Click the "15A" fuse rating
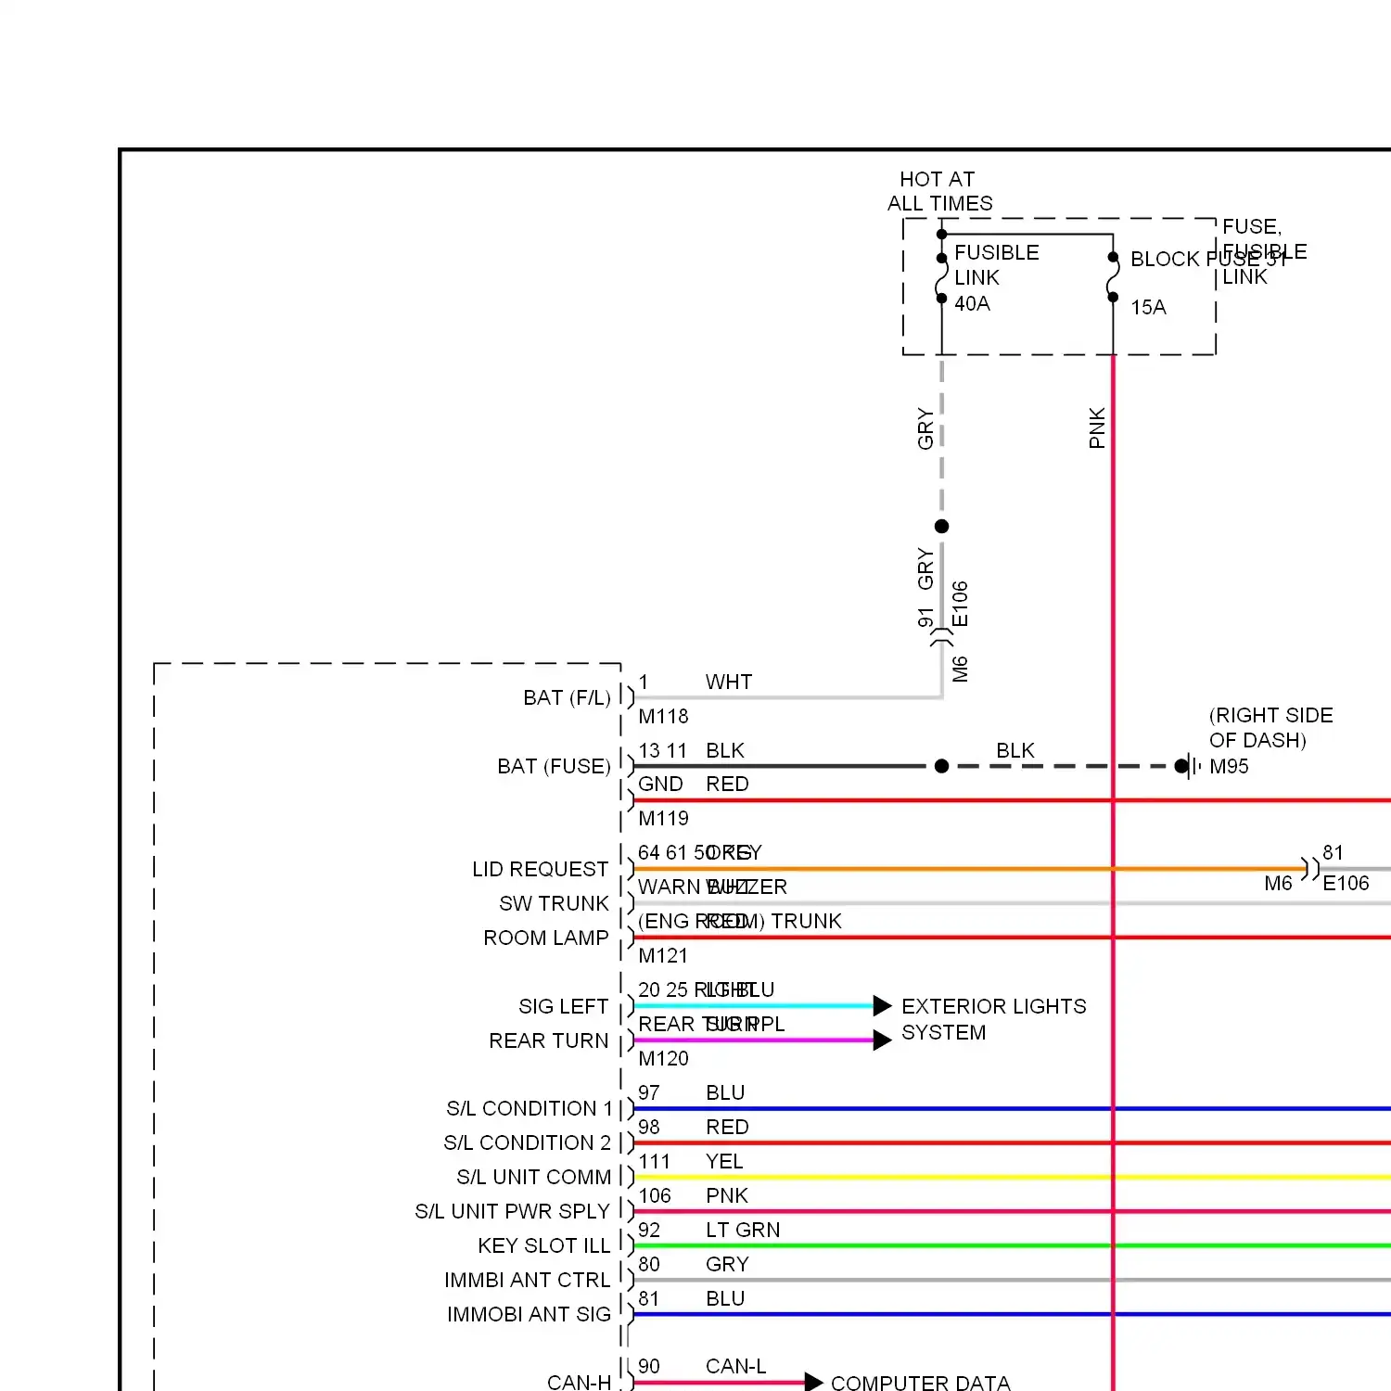Screen dimensions: 1391x1391 (1148, 307)
